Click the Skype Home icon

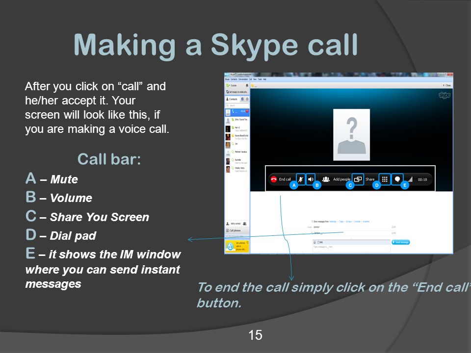(247, 85)
